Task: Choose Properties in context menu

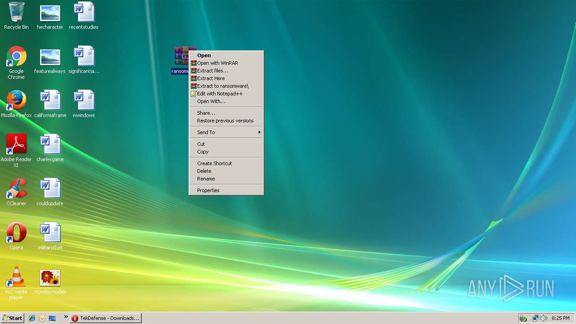Action: tap(226, 190)
